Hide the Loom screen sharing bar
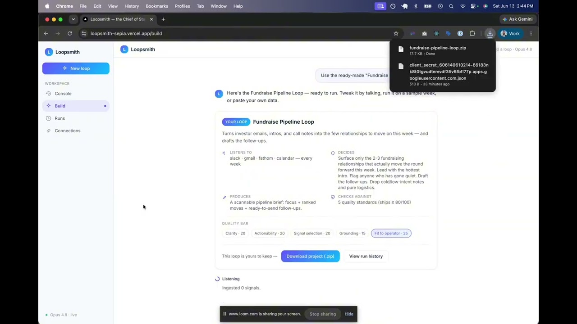 349,314
